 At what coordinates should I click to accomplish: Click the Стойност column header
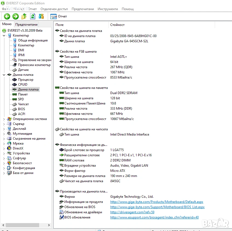click(x=117, y=25)
